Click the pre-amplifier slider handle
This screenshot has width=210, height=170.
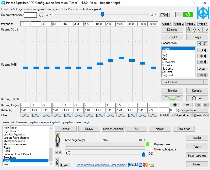(102, 14)
